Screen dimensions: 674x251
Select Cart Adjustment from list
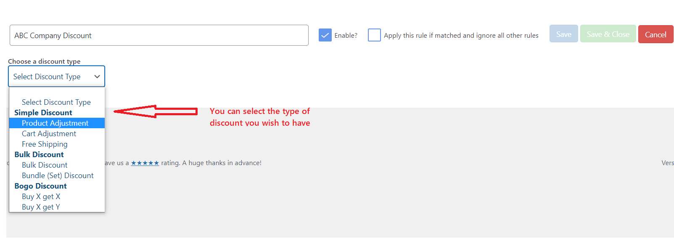point(49,134)
